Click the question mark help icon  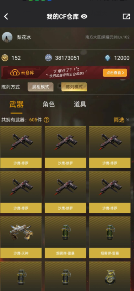coord(46,120)
